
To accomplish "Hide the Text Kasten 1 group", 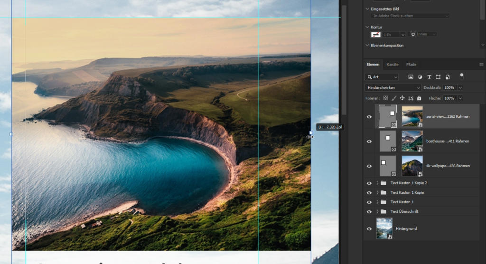I will tap(369, 202).
